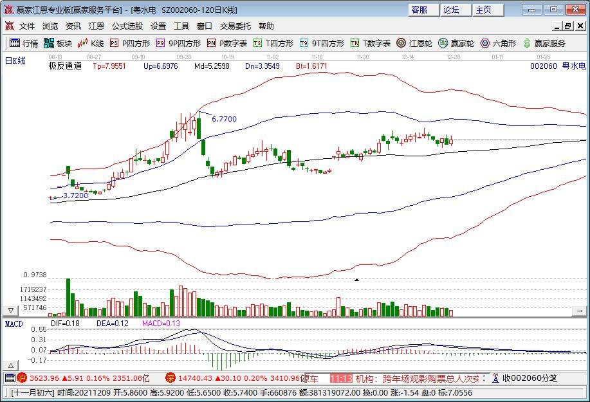Click the red 赢 logo in menu bar
590x402 pixels.
(x=10, y=26)
